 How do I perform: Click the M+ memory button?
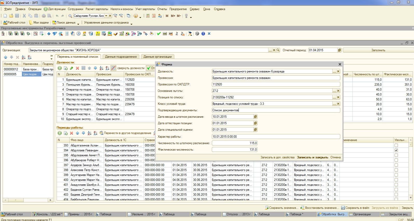(x=173, y=16)
